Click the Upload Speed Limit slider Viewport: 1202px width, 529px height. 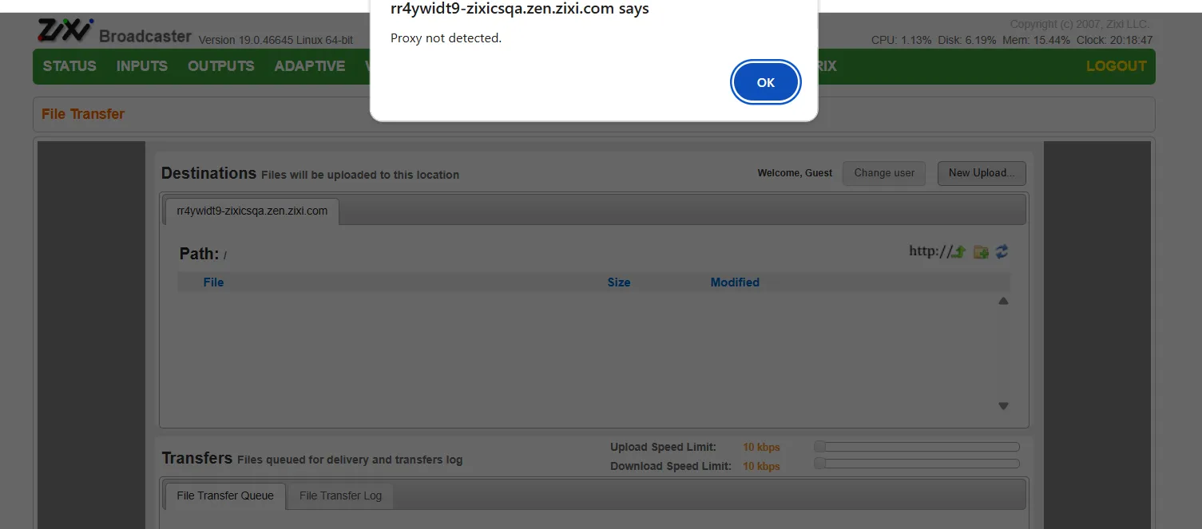tap(917, 447)
